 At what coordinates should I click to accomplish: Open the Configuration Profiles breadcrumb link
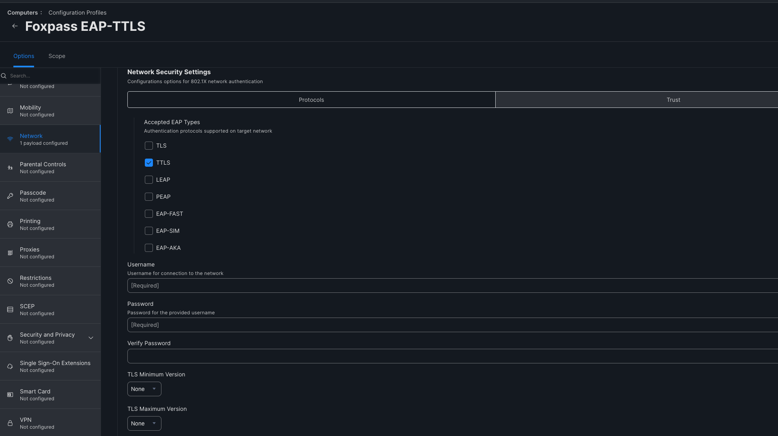click(x=77, y=13)
